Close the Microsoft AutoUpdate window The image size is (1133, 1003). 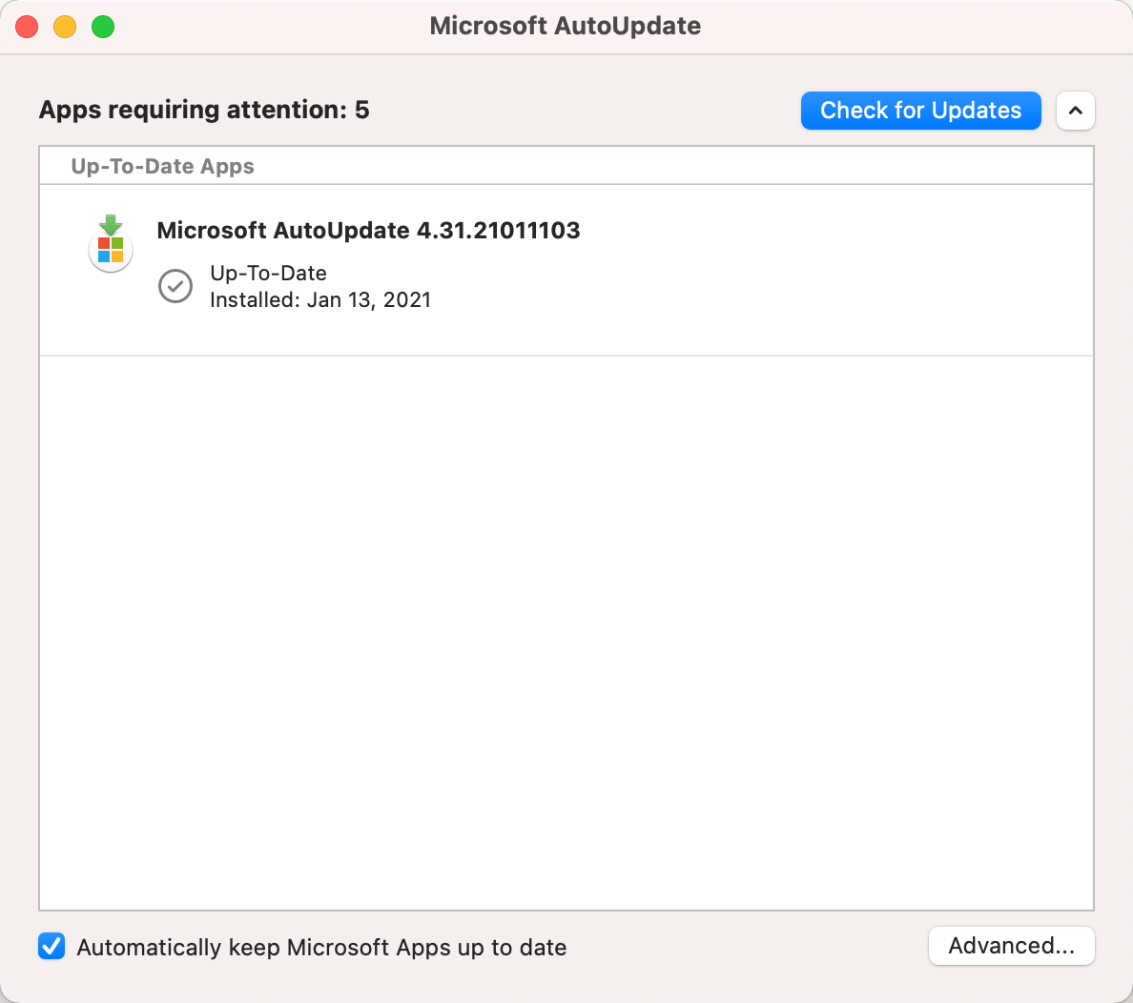(x=27, y=27)
